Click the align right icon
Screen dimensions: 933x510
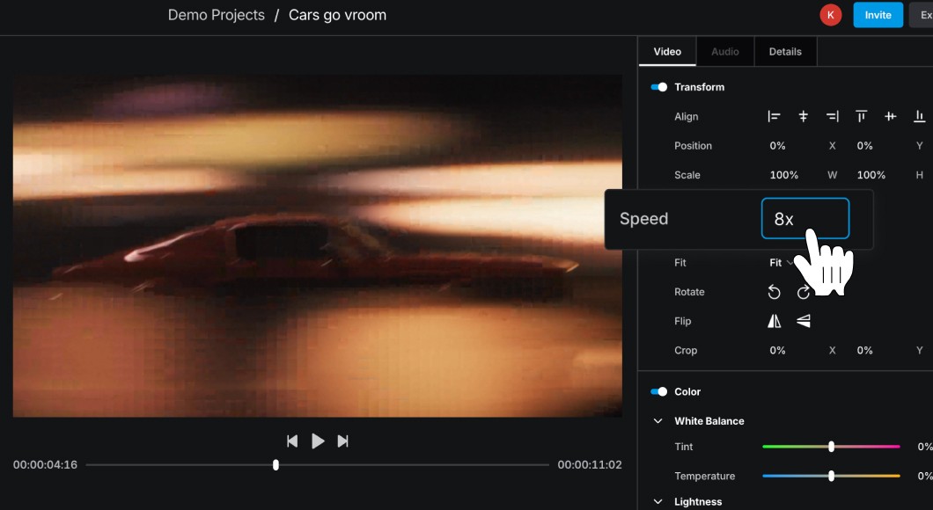click(x=833, y=116)
